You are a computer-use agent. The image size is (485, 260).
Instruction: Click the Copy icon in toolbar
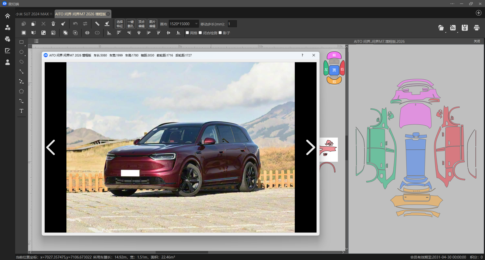(24, 24)
